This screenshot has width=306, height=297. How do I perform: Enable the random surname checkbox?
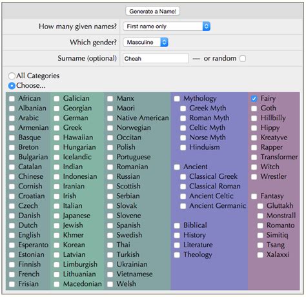(x=243, y=59)
